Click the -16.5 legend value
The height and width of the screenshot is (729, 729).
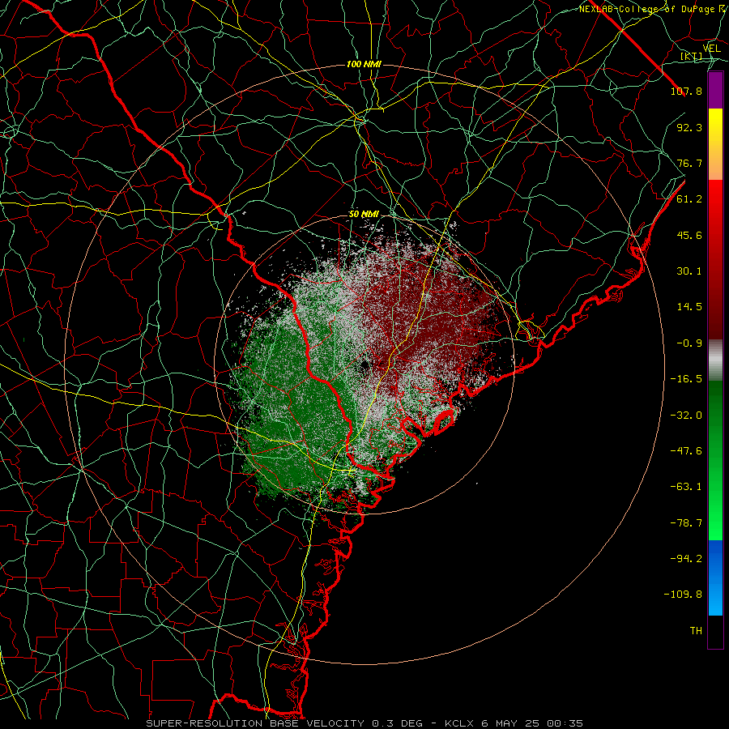click(686, 379)
